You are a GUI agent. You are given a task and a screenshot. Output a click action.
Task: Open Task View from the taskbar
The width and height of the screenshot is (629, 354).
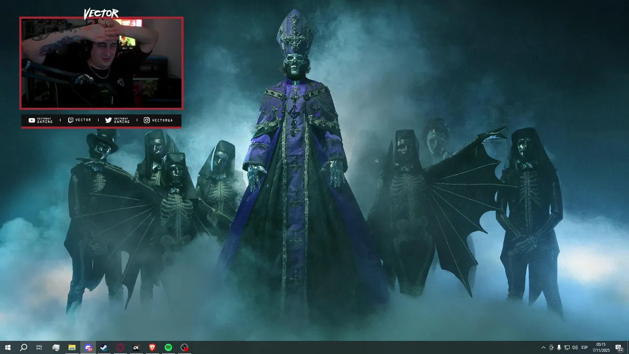[39, 348]
